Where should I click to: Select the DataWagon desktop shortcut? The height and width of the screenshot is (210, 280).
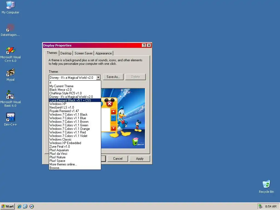coord(10,30)
